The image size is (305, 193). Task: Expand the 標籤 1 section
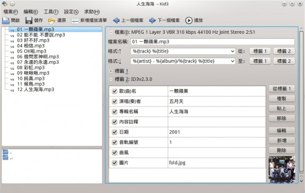click(111, 71)
